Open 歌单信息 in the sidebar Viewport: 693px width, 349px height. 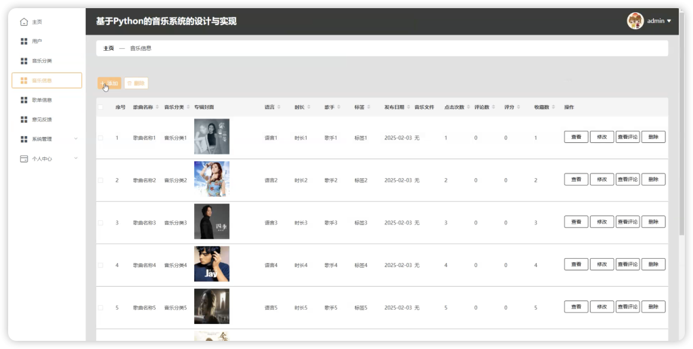coord(47,100)
